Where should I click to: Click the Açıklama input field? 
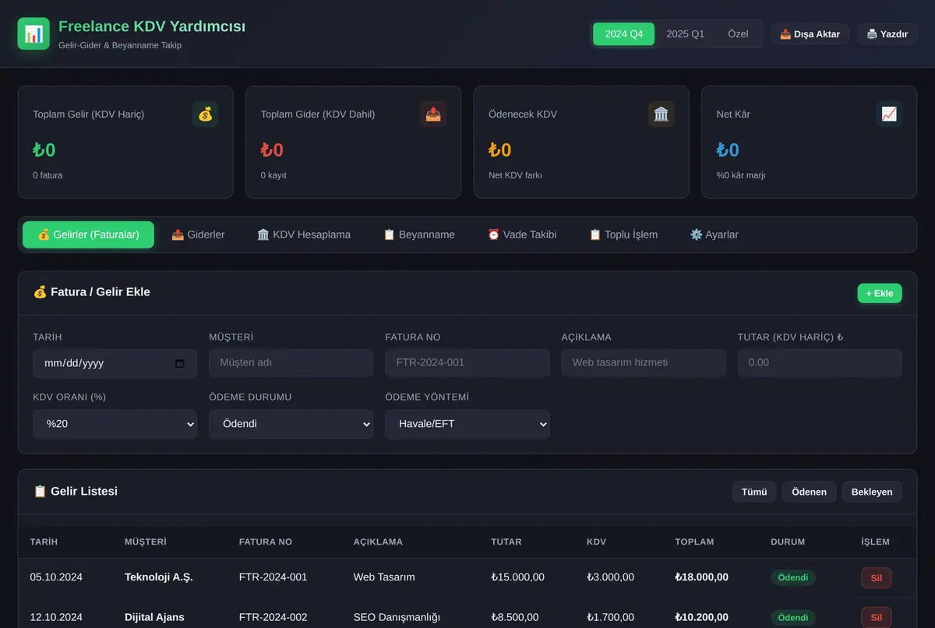pos(644,363)
